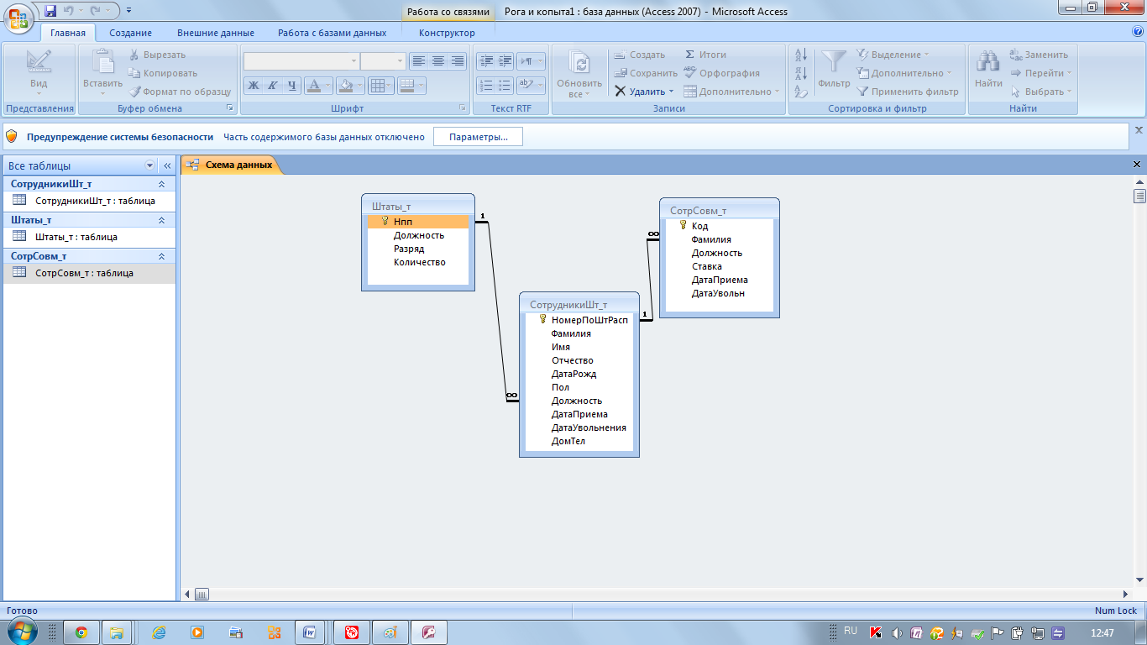This screenshot has height=645, width=1147.
Task: Open the Внешние данные tab
Action: [216, 33]
